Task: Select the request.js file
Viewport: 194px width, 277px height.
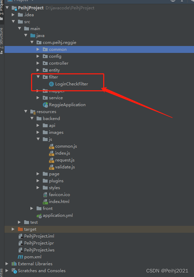Action: pyautogui.click(x=65, y=160)
